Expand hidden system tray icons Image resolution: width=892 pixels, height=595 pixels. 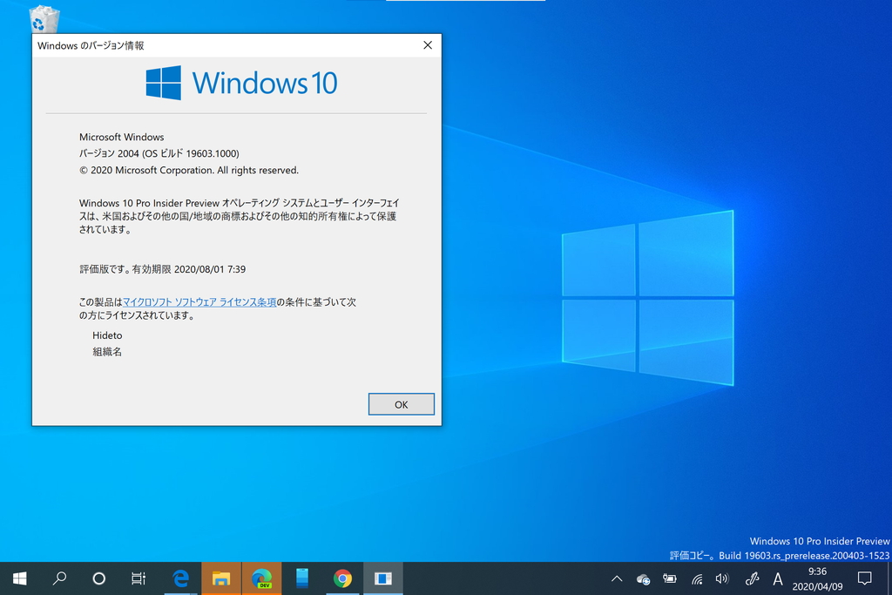tap(617, 578)
